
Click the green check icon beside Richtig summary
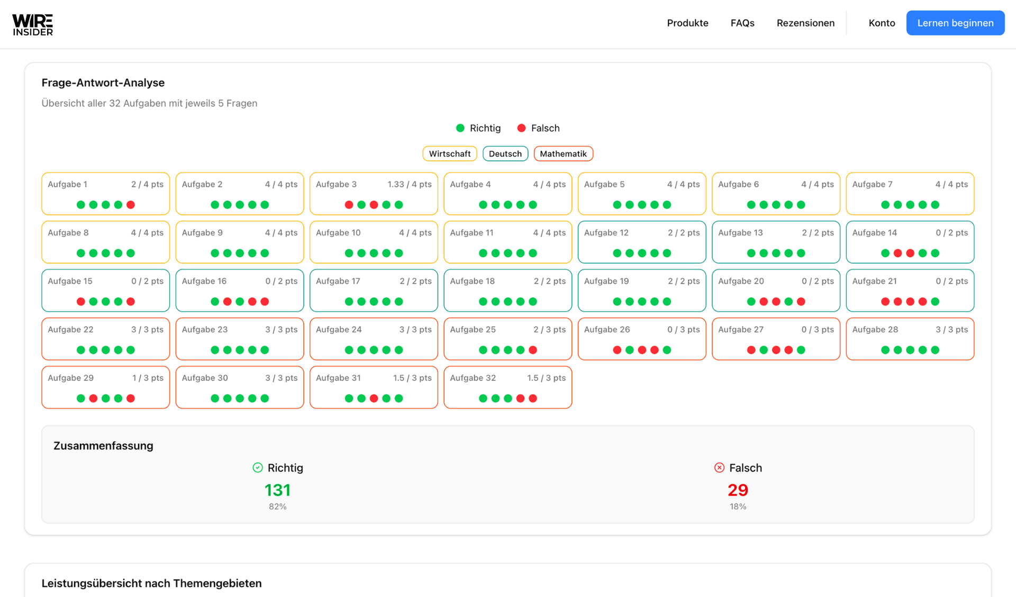click(x=258, y=468)
